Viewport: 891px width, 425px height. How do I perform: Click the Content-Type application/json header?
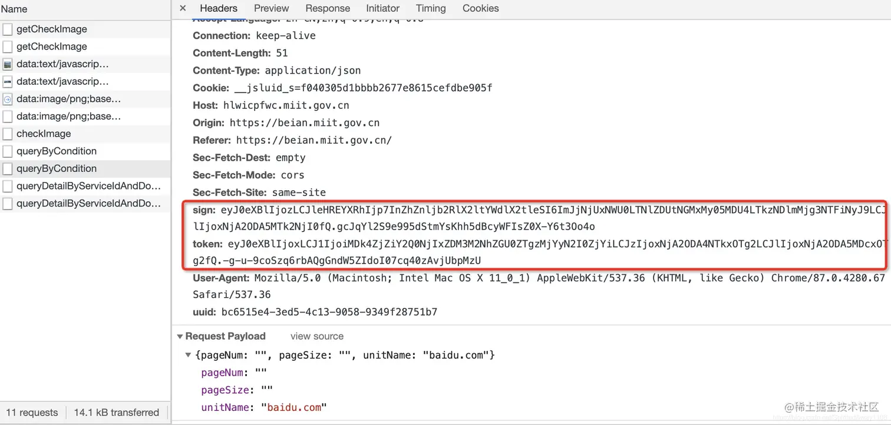click(276, 70)
